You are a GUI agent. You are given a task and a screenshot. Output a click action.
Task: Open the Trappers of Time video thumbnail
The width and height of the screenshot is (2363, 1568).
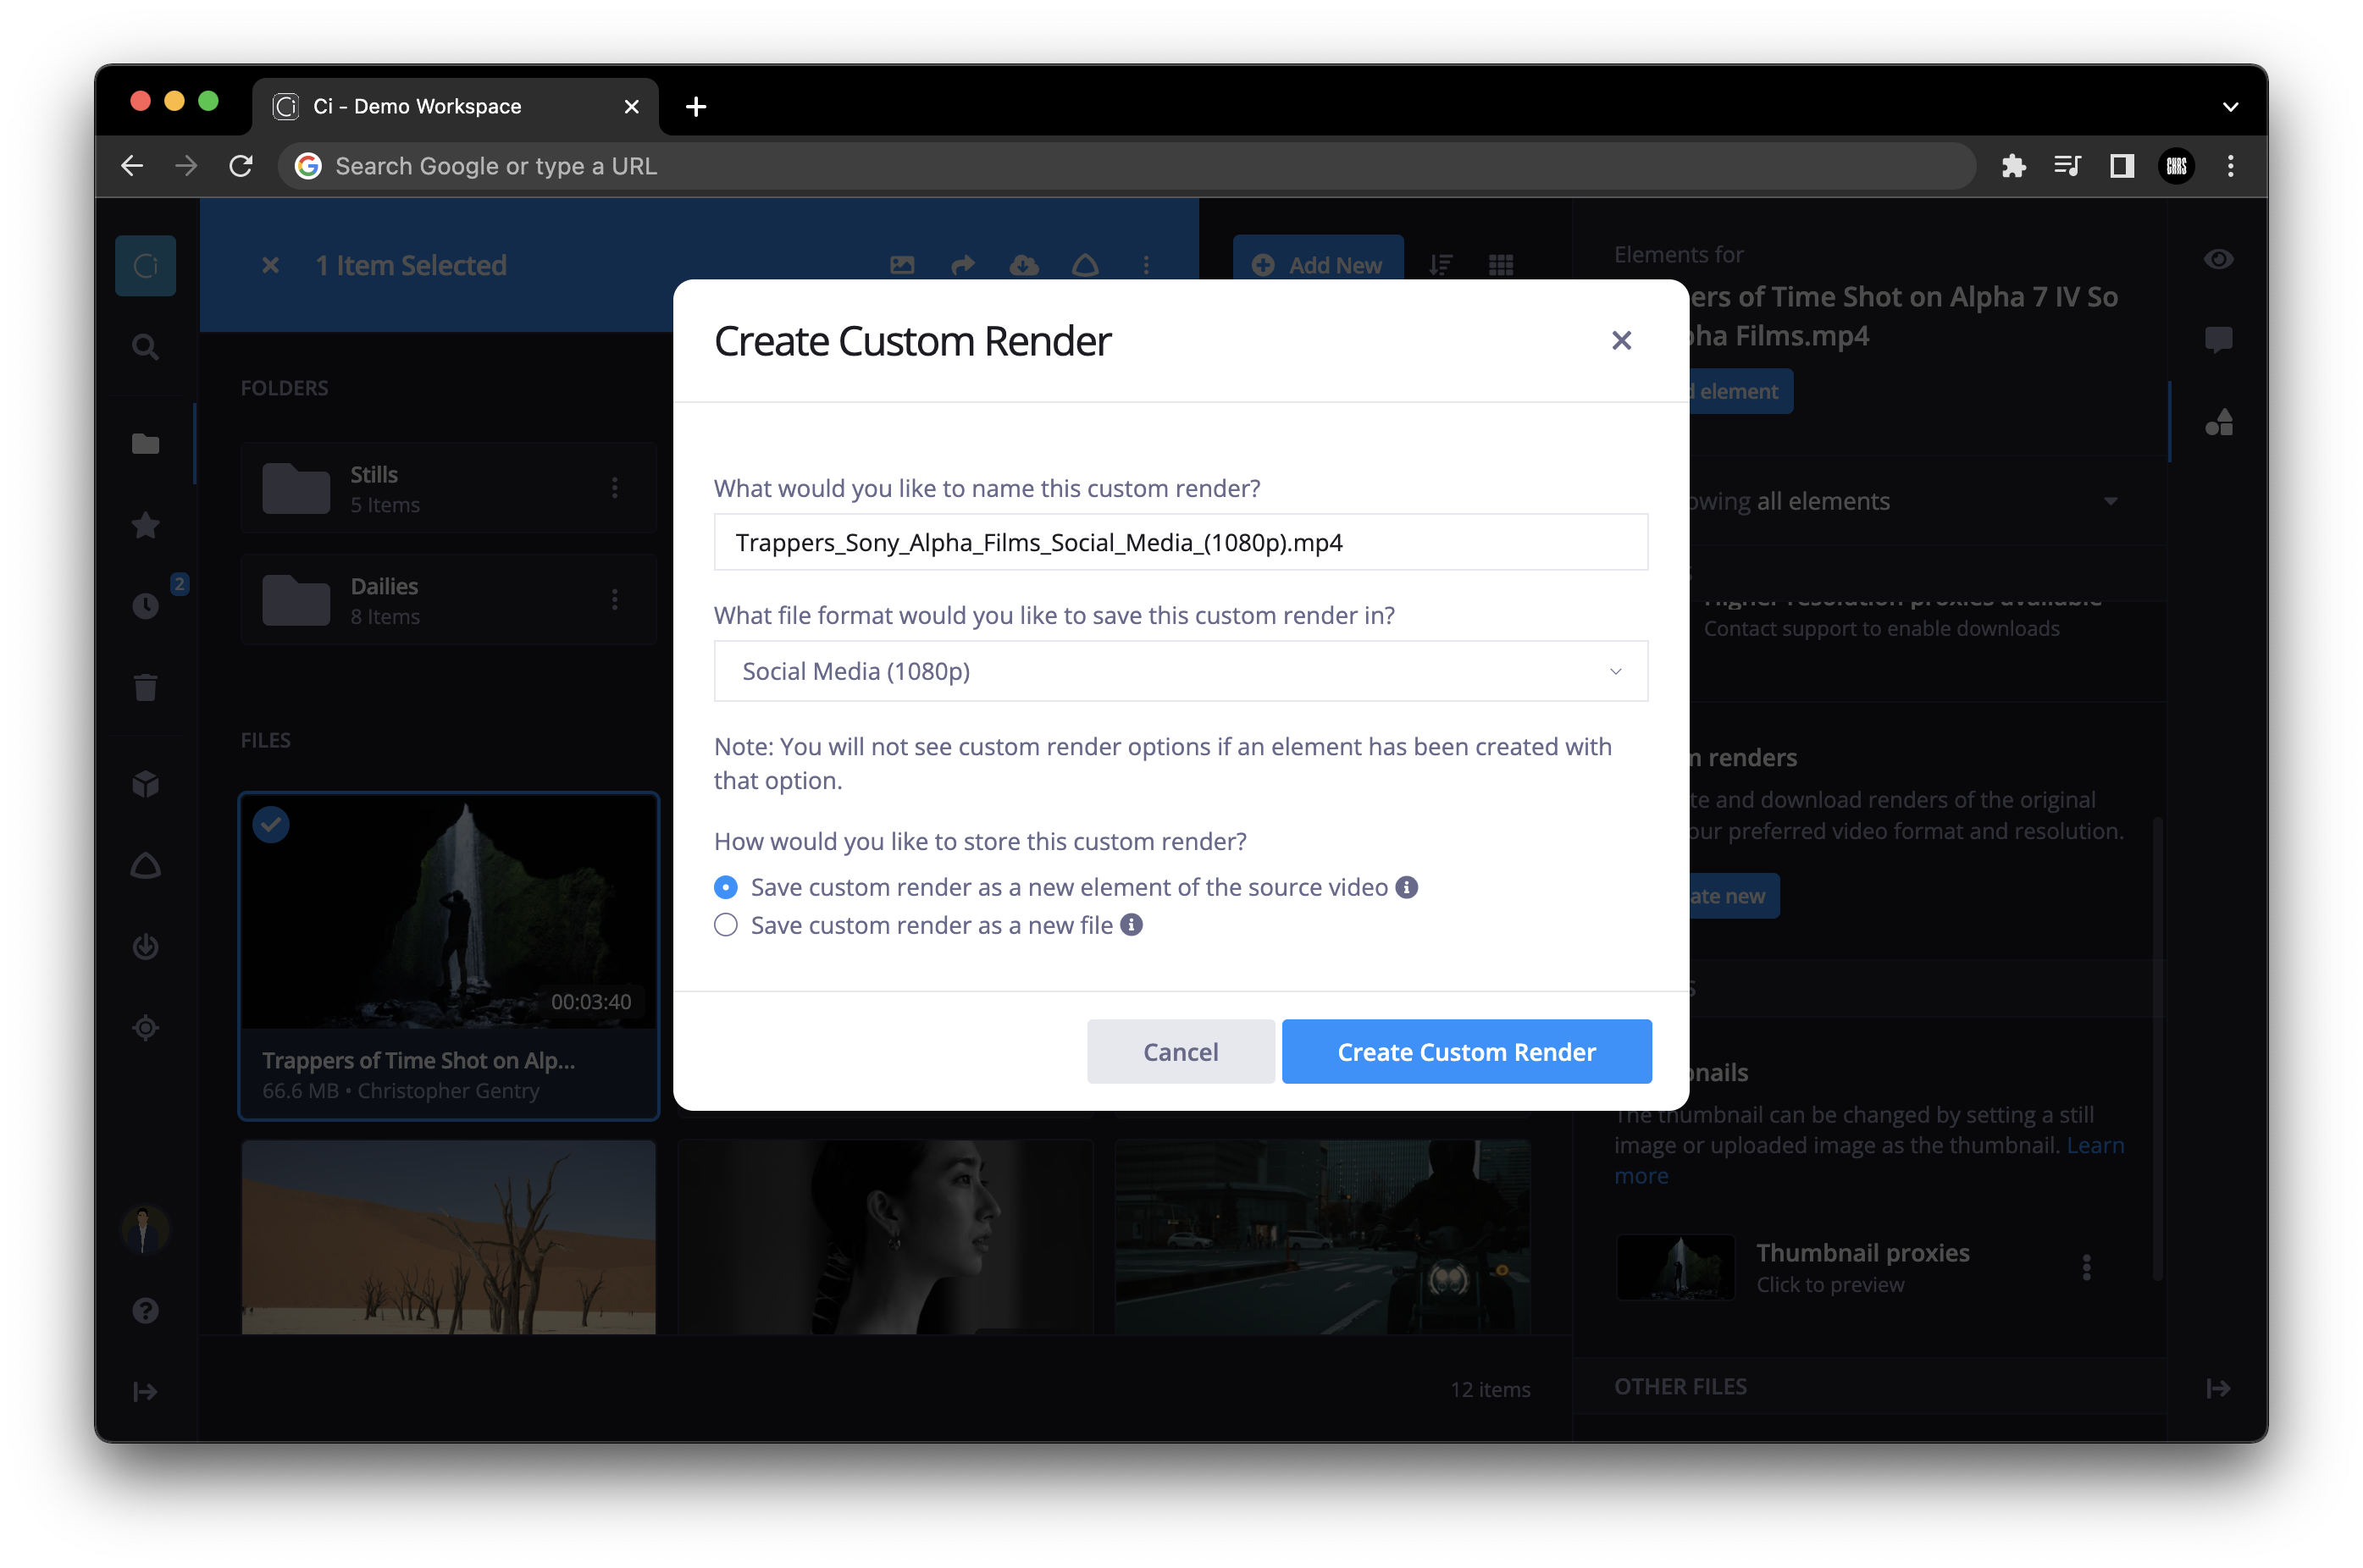[x=448, y=912]
